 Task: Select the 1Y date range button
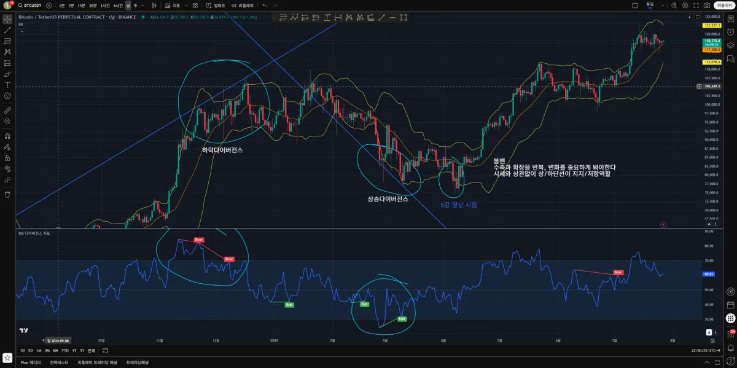click(74, 350)
